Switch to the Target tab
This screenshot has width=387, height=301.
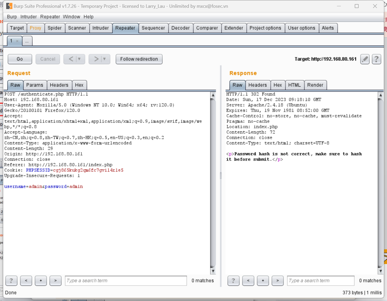point(17,28)
